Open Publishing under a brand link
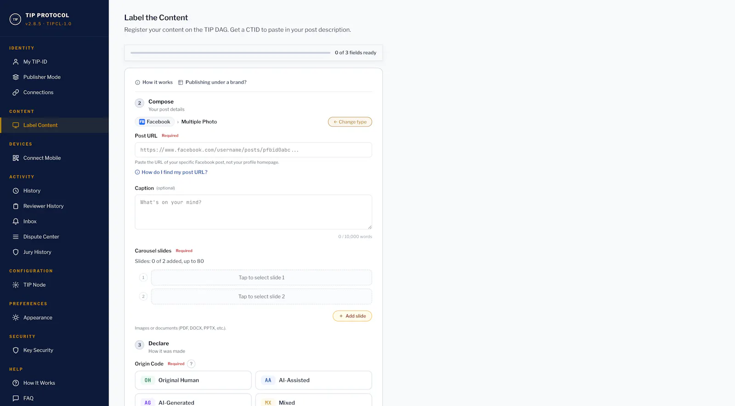The height and width of the screenshot is (406, 735). pos(212,83)
